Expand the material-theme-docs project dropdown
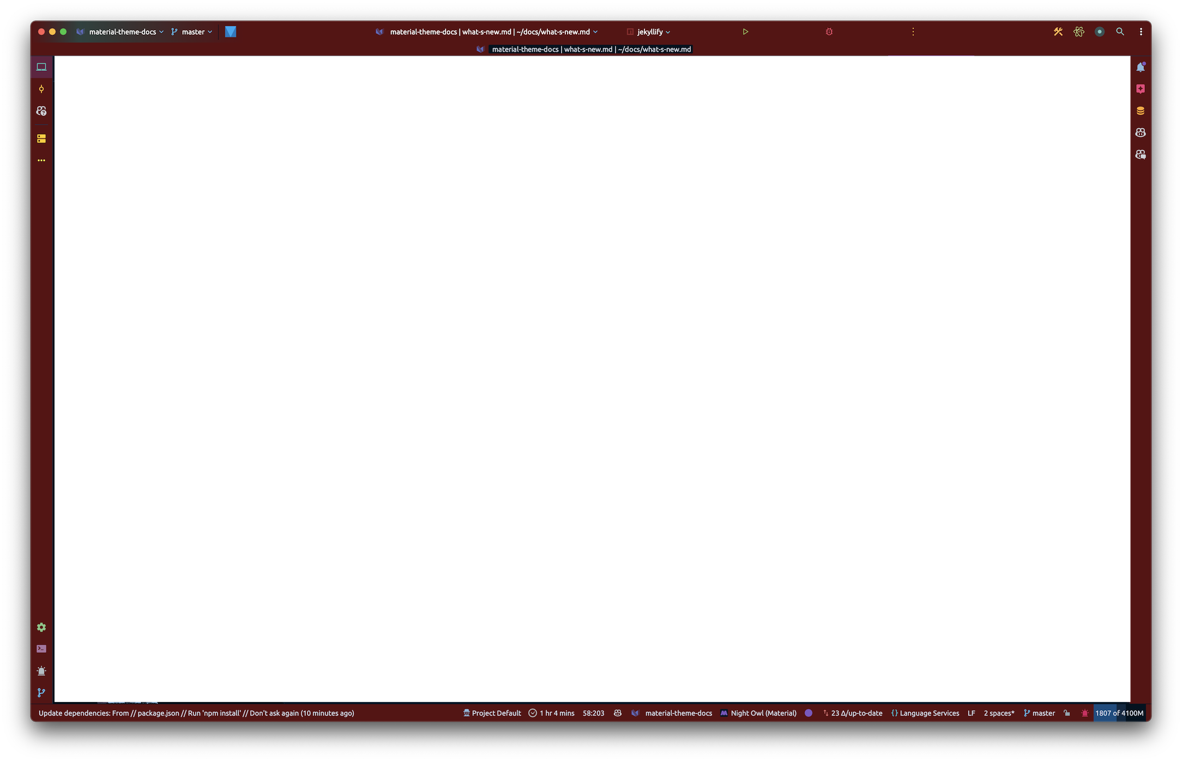1182x762 pixels. [x=121, y=32]
